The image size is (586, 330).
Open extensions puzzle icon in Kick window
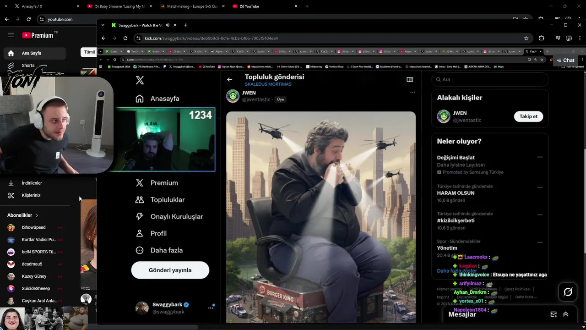coord(542,38)
